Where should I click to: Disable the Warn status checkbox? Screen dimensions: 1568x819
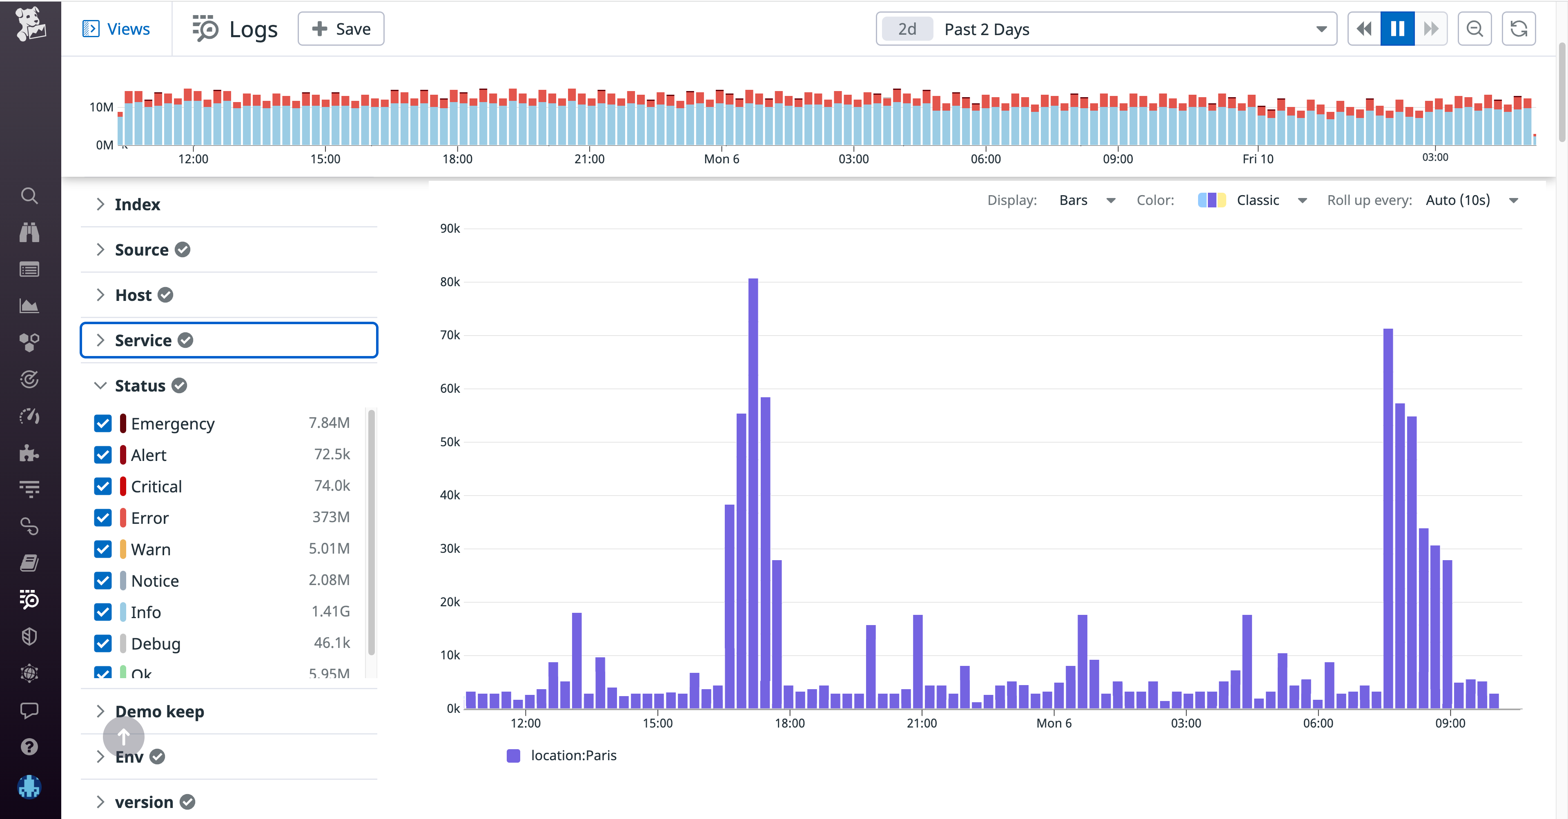[x=103, y=550]
